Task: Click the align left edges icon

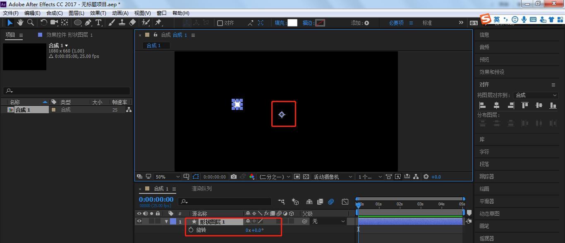Action: 482,105
